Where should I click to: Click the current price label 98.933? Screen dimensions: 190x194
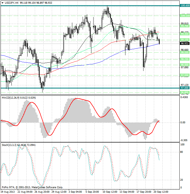185,43
